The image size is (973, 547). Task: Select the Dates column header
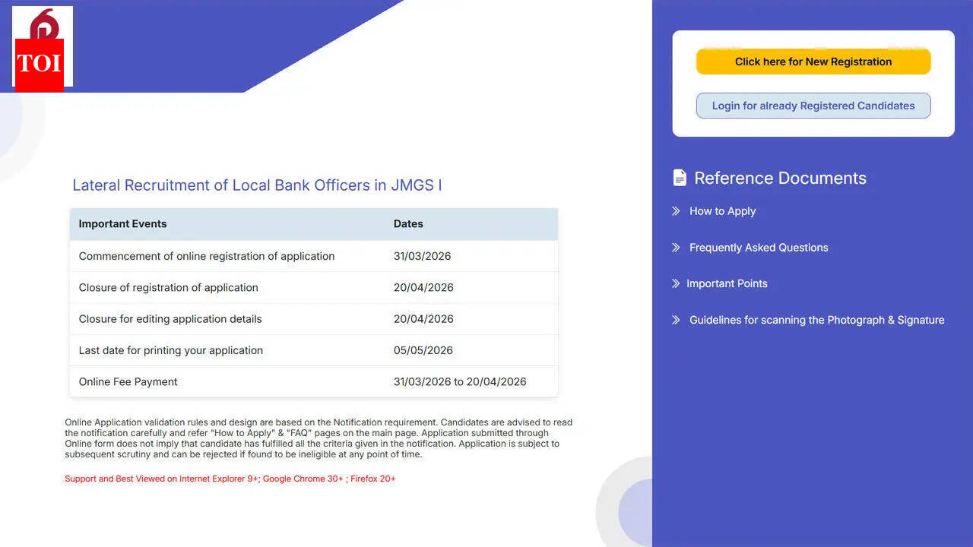point(408,223)
